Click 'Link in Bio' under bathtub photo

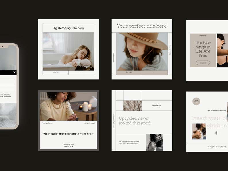coord(55,73)
